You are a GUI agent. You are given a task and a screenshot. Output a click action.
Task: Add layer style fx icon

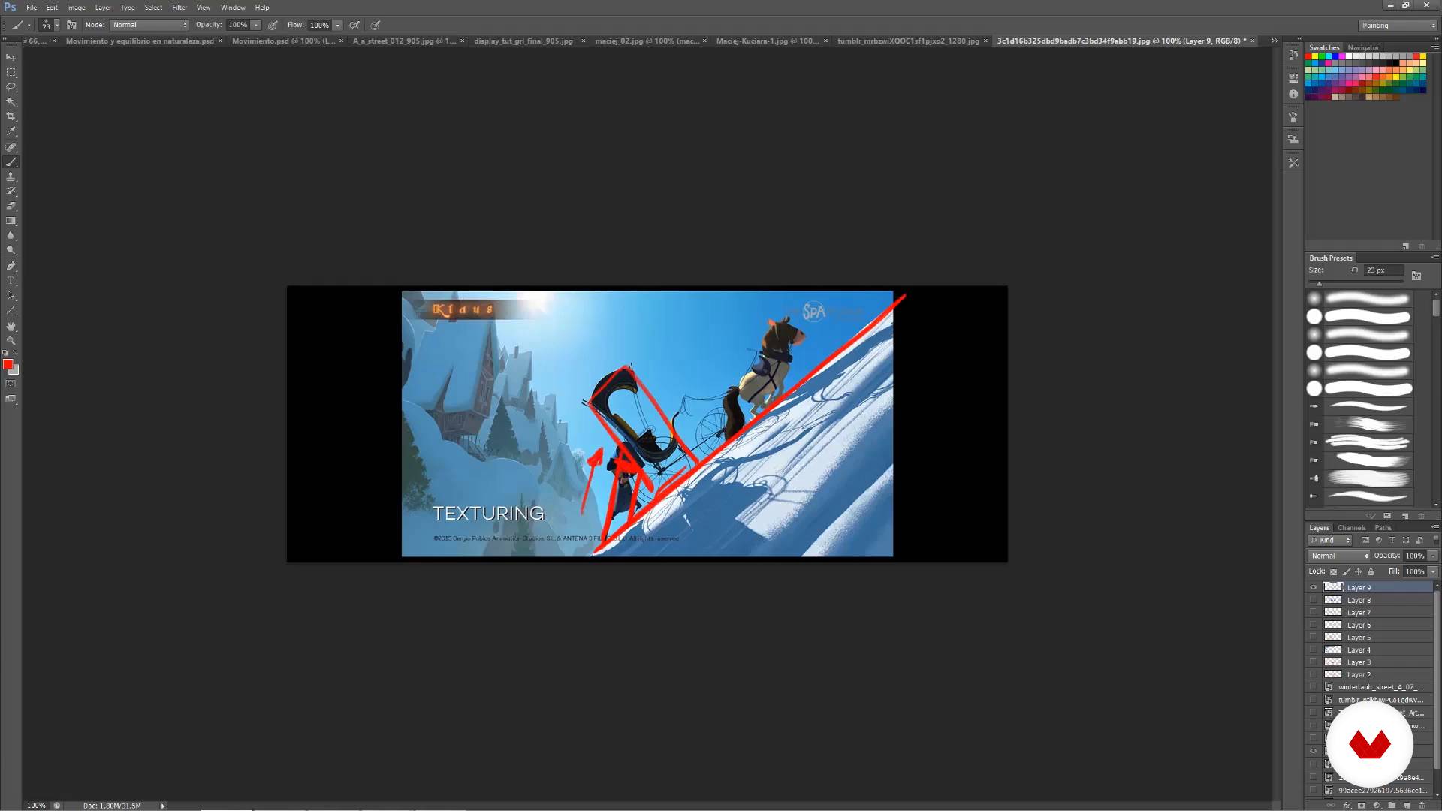[x=1346, y=806]
